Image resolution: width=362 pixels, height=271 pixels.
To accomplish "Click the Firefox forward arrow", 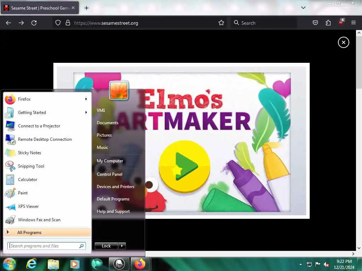I will [21, 23].
